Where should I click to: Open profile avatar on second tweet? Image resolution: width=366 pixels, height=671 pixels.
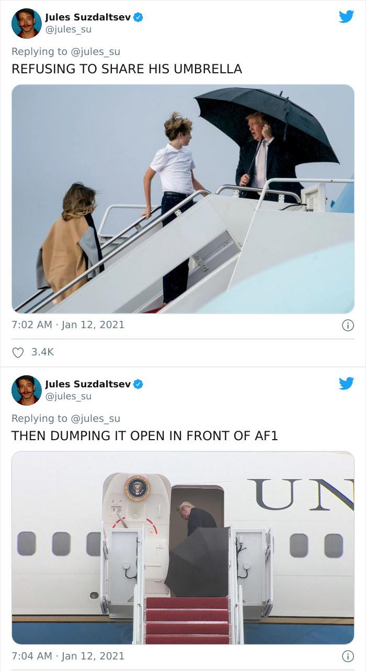(x=26, y=390)
